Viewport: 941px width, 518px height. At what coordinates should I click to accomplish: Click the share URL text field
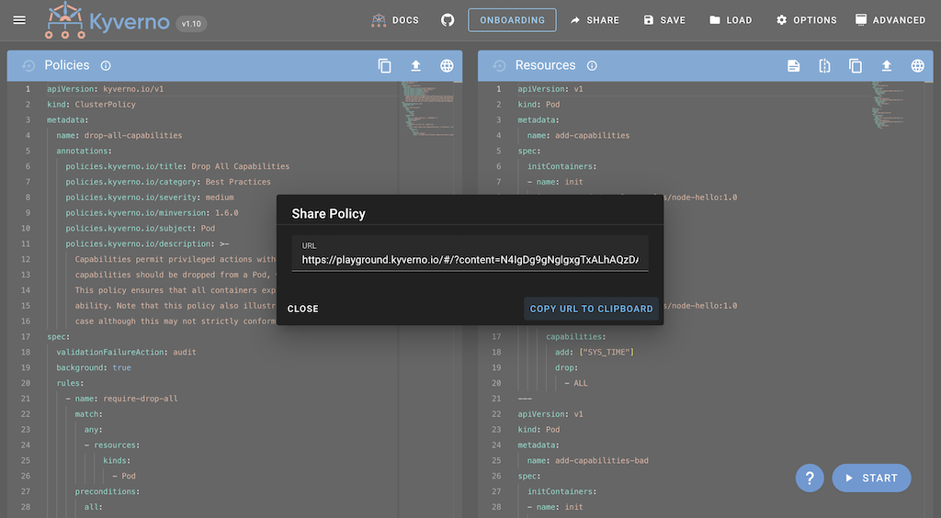tap(470, 260)
